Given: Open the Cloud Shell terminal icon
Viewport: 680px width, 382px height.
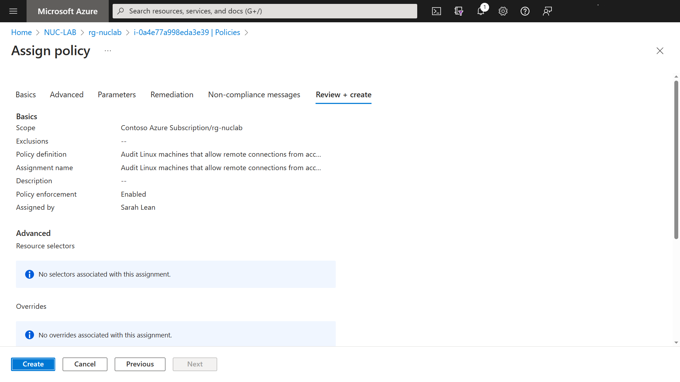Looking at the screenshot, I should [x=436, y=11].
